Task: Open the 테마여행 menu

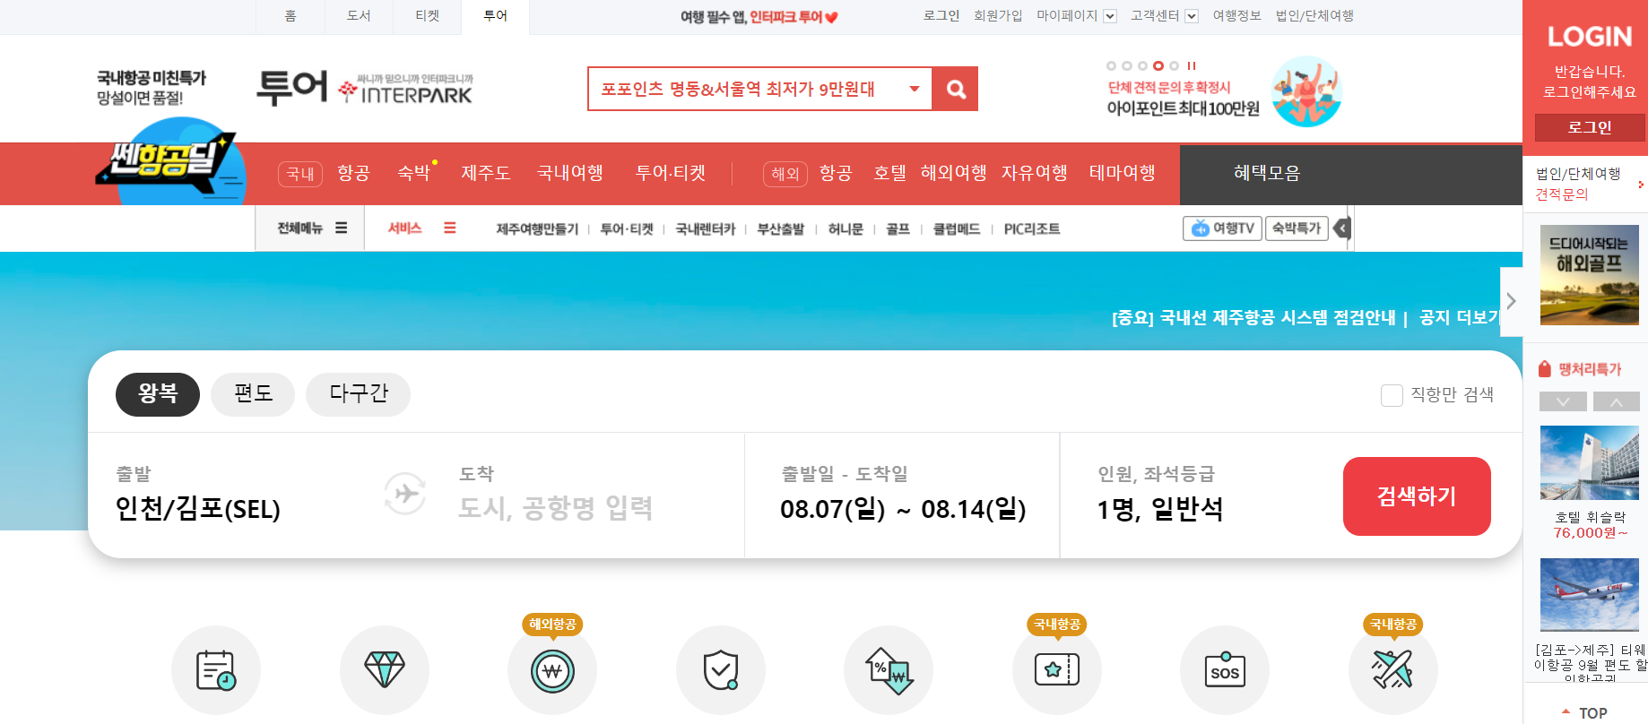Action: (1122, 173)
